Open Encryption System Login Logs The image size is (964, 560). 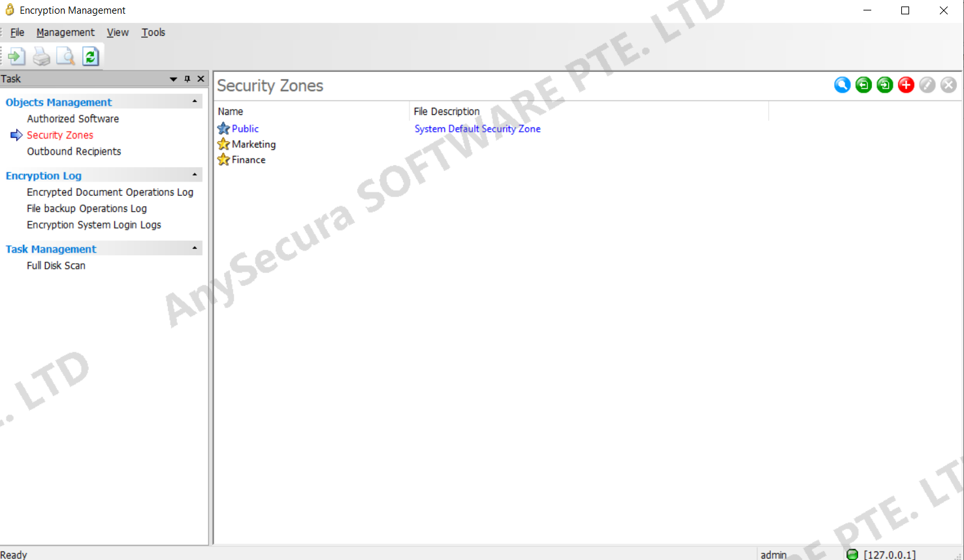pyautogui.click(x=94, y=225)
